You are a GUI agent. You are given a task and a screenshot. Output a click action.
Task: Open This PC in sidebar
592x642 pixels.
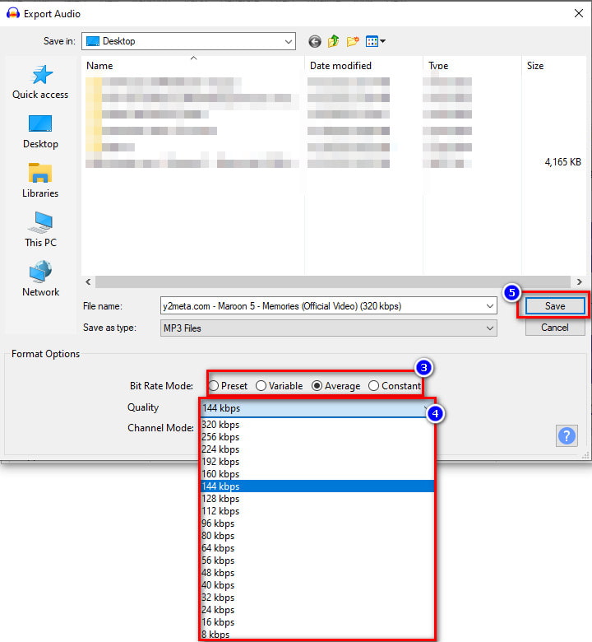[x=40, y=230]
